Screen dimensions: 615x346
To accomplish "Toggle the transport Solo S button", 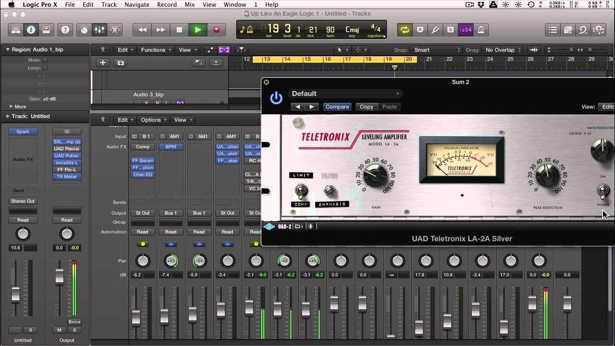I will pos(450,30).
